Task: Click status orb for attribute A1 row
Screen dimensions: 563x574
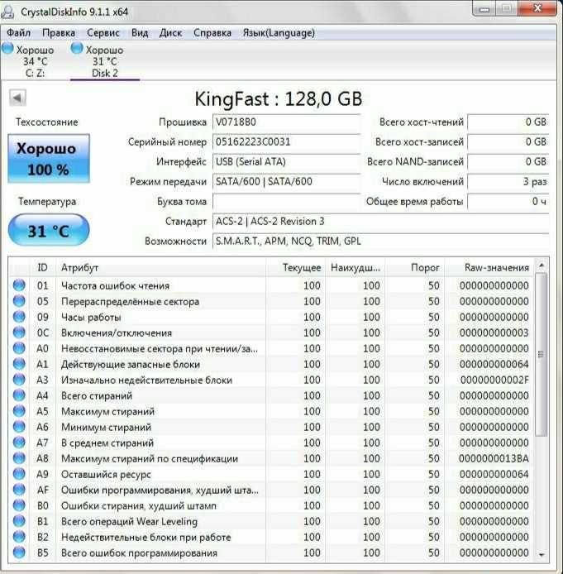Action: tap(19, 364)
